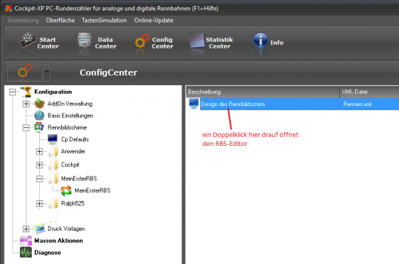
Task: Click the MeinErsterRBS folder icon
Action: (x=53, y=178)
